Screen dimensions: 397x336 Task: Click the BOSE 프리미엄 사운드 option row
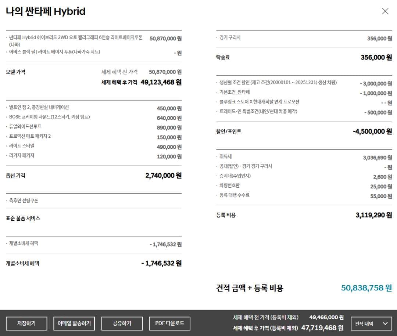click(x=94, y=117)
